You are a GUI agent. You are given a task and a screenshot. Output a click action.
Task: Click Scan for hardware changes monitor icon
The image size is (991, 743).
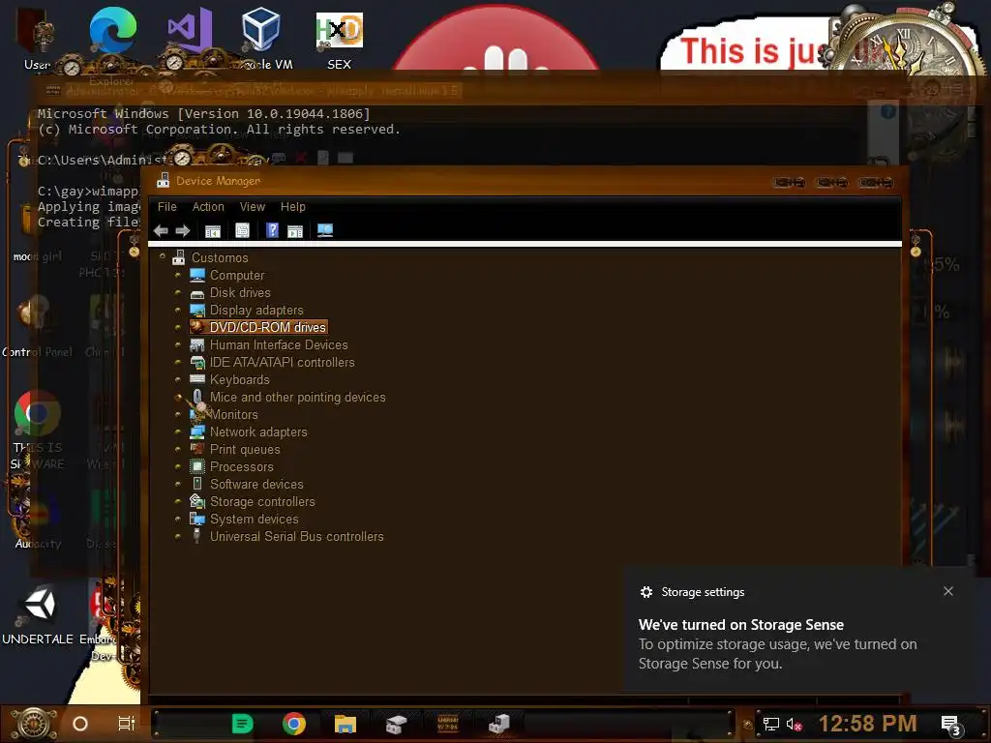pos(325,230)
